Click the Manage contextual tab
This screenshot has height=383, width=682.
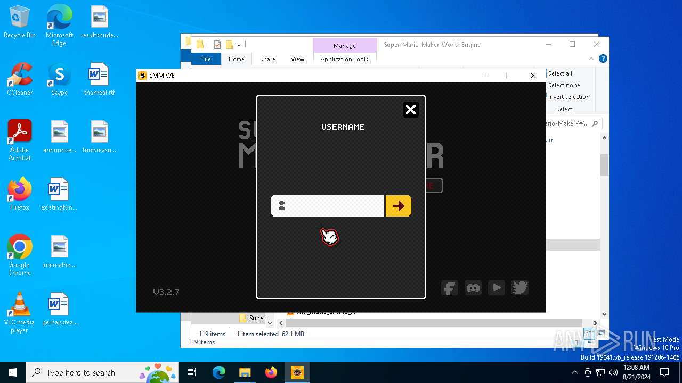344,46
